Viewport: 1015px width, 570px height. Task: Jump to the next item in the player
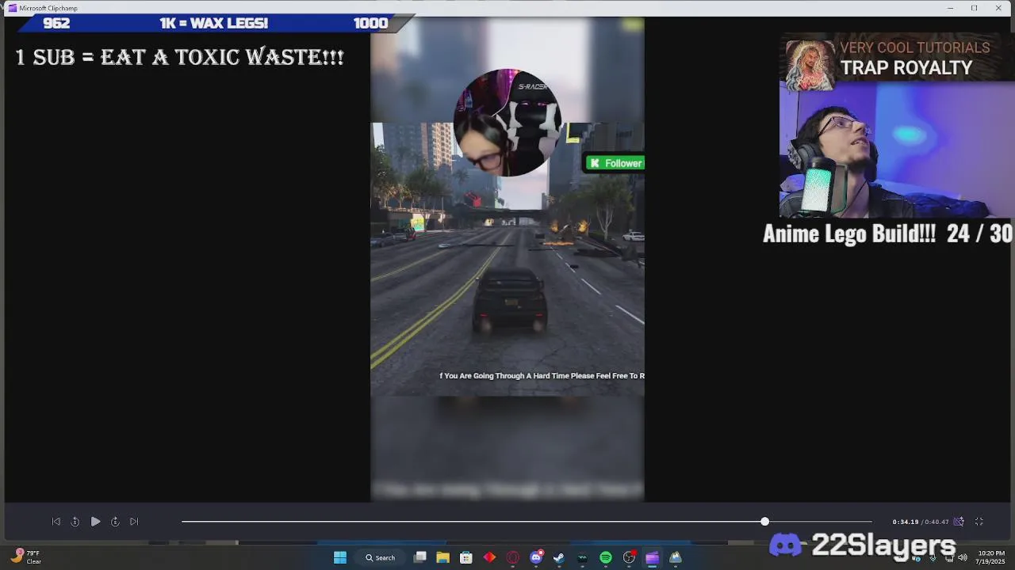coord(134,522)
